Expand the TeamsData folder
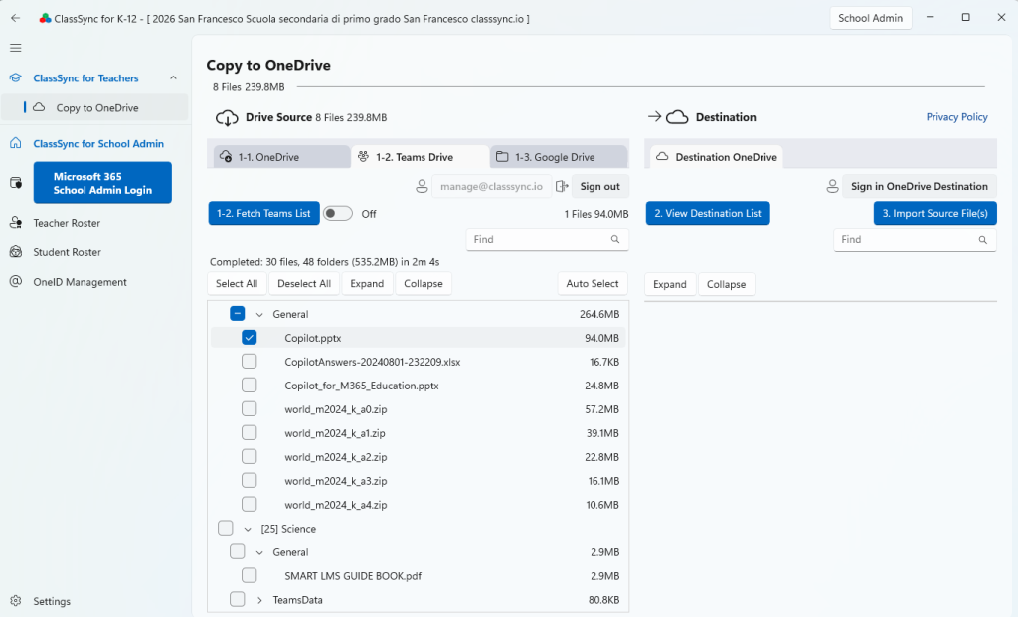The image size is (1018, 617). point(259,600)
